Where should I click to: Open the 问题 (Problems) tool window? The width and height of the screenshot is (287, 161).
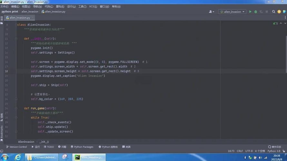[62, 147]
